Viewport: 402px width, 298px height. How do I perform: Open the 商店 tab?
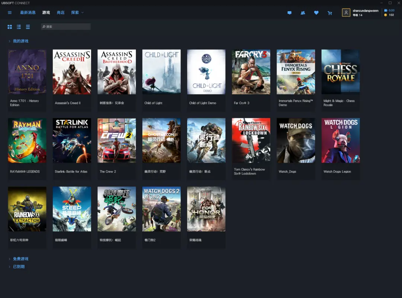coord(61,13)
